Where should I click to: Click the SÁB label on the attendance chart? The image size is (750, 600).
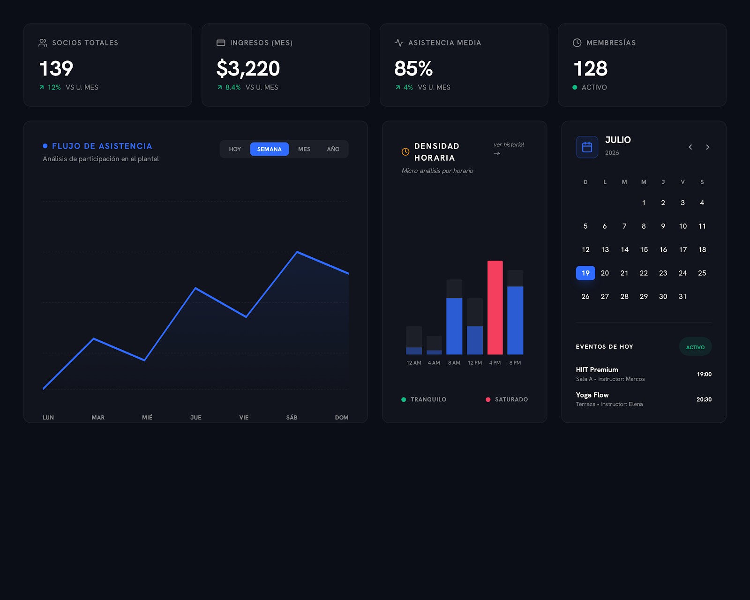pyautogui.click(x=292, y=417)
